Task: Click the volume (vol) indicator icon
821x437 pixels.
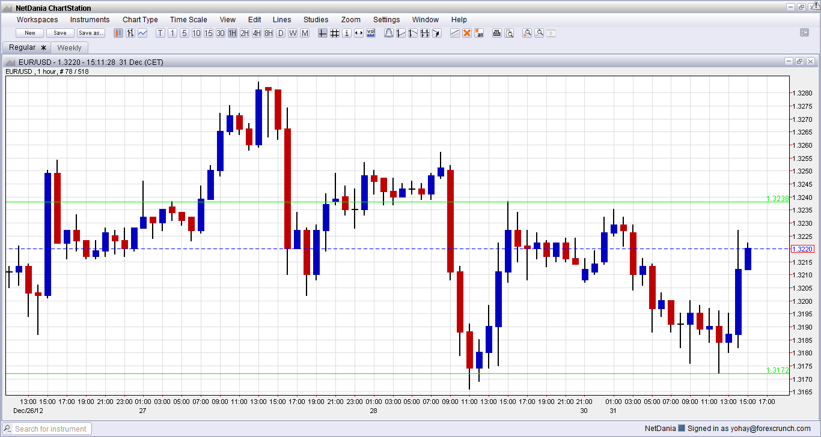Action: [x=371, y=33]
